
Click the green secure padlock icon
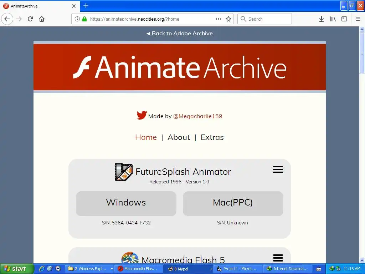click(84, 19)
